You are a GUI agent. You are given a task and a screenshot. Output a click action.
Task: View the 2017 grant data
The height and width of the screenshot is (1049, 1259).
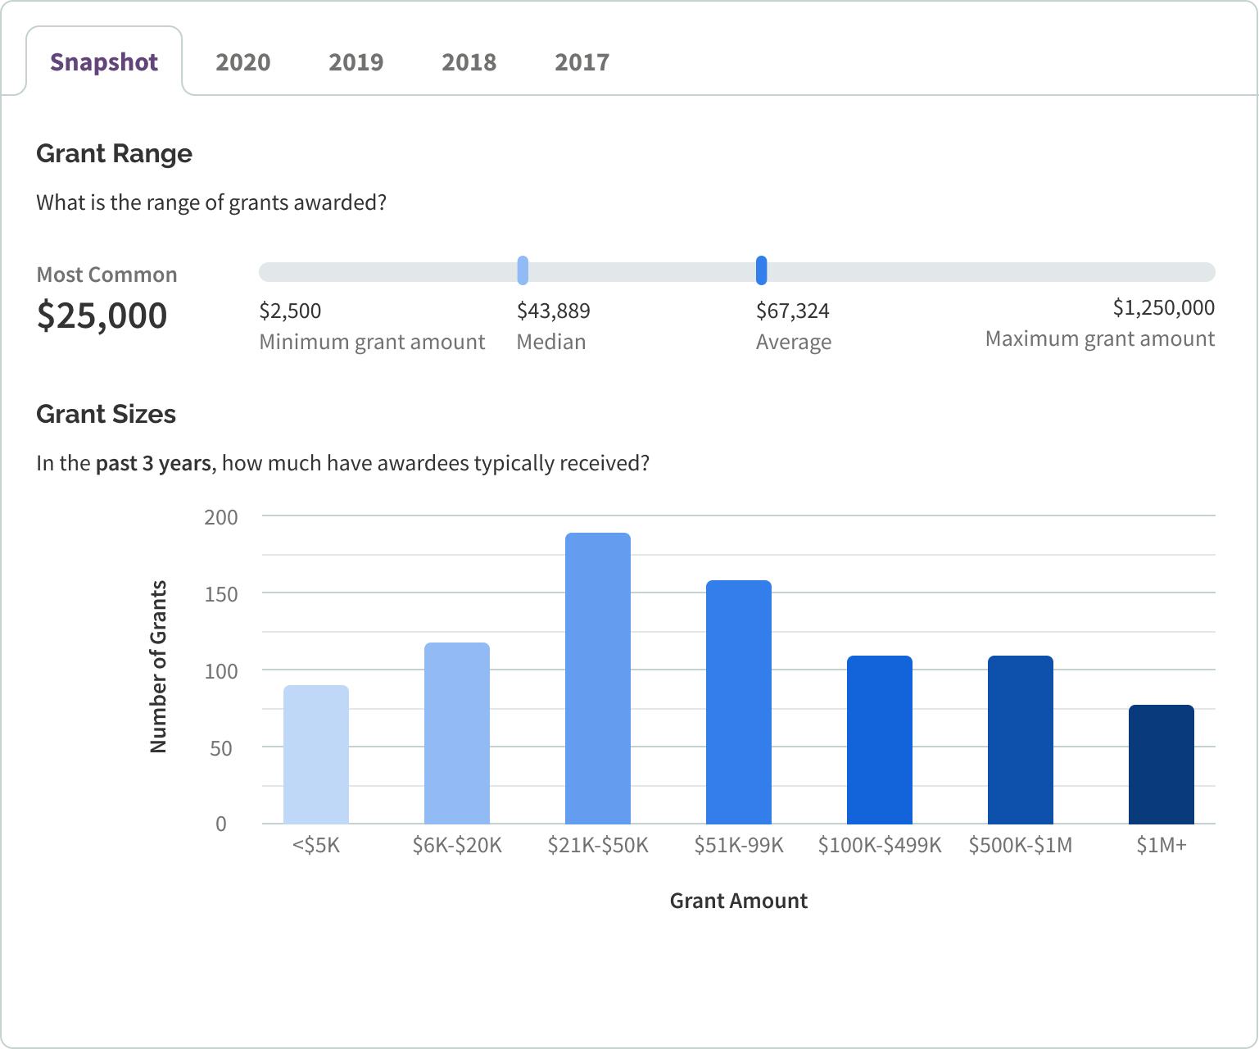[x=582, y=61]
